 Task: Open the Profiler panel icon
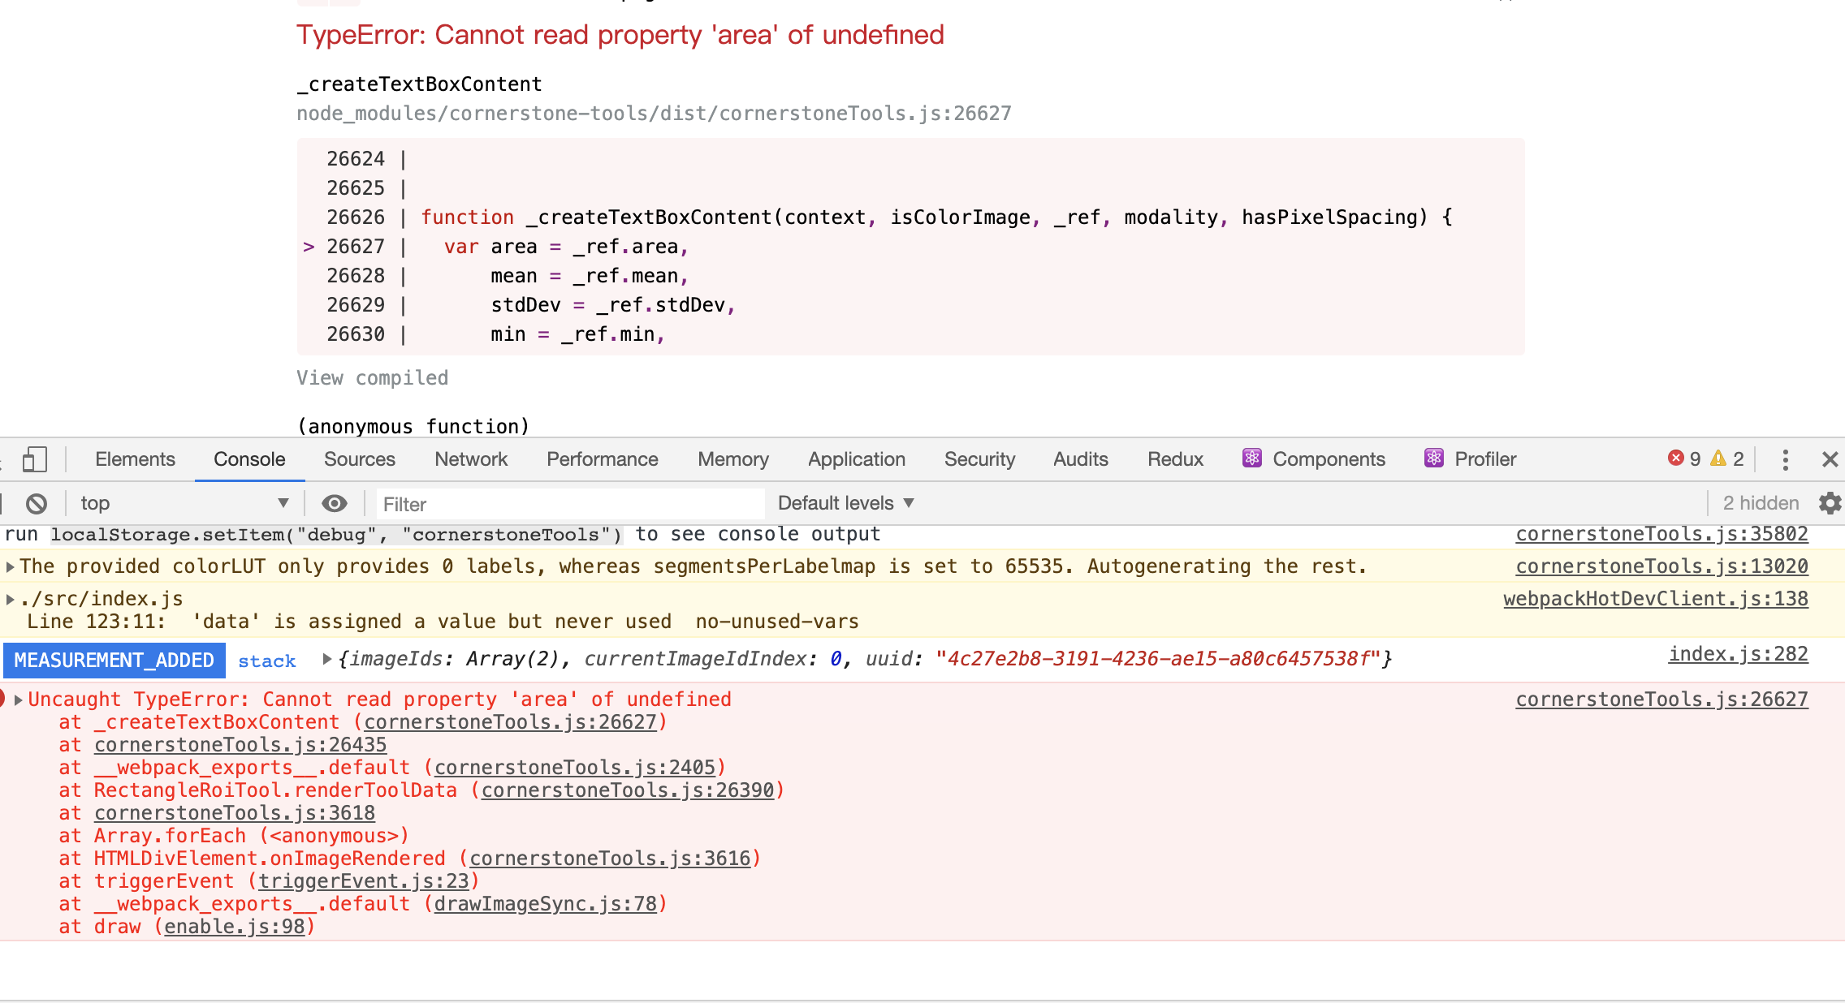point(1434,458)
